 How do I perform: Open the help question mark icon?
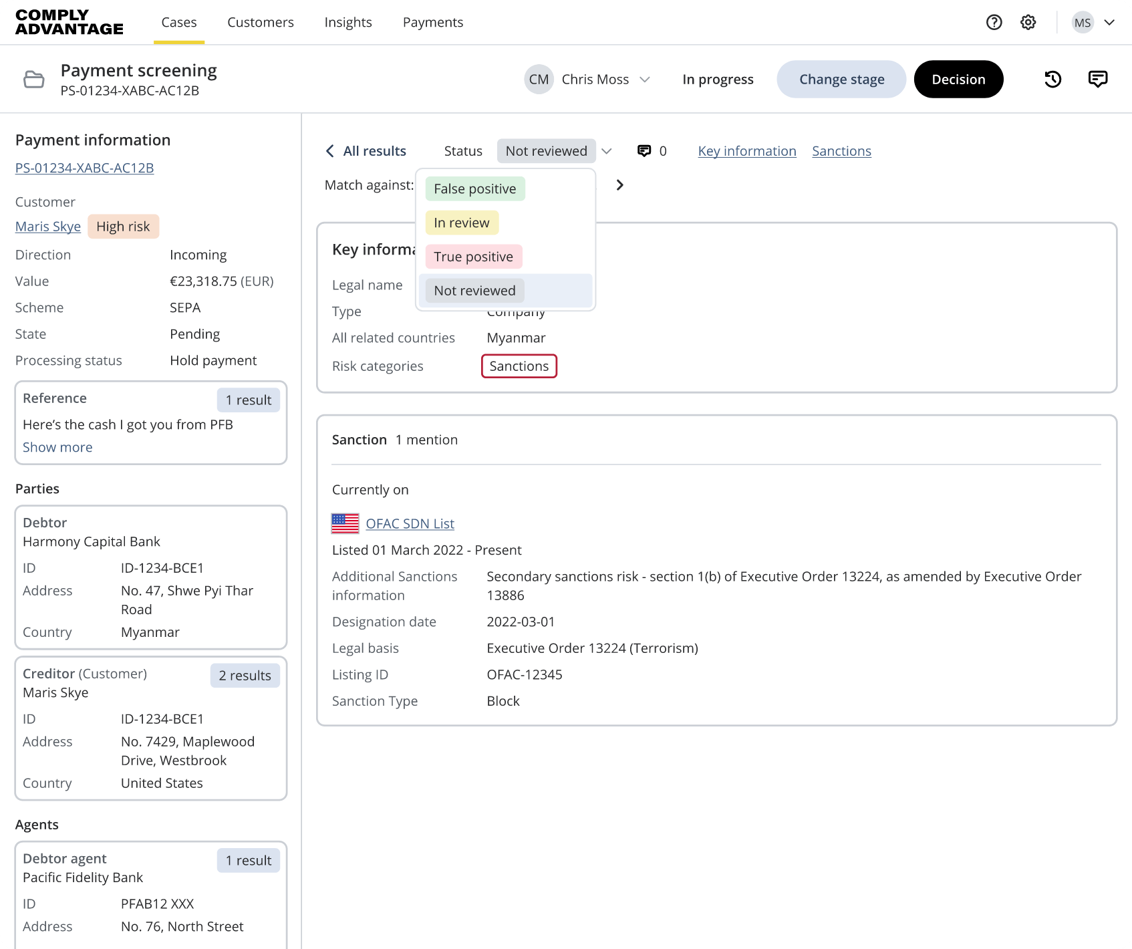[x=994, y=22]
